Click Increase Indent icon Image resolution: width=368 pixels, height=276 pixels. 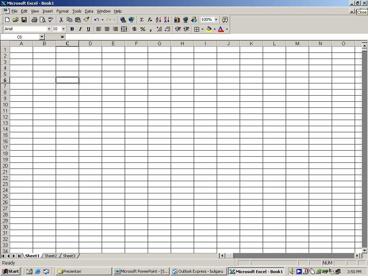tap(187, 29)
